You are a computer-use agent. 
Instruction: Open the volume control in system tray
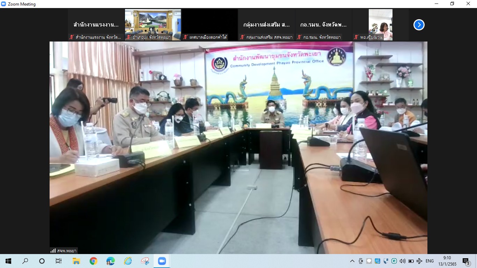pos(402,261)
